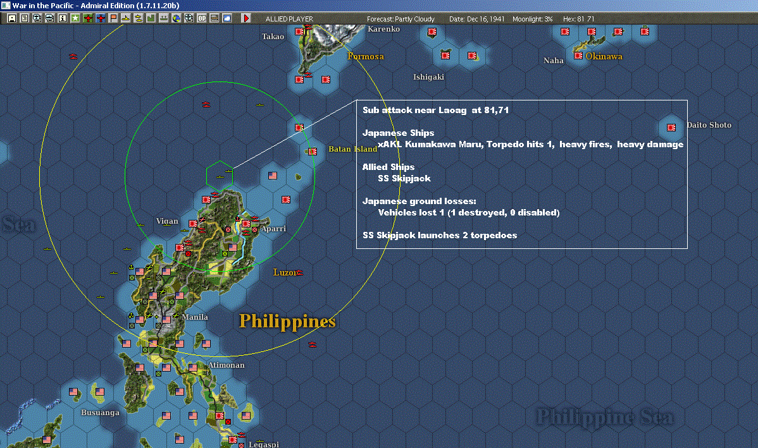Click 'SS Skipjack launches 2 torpedoes' line
758x448 pixels.
tap(440, 236)
